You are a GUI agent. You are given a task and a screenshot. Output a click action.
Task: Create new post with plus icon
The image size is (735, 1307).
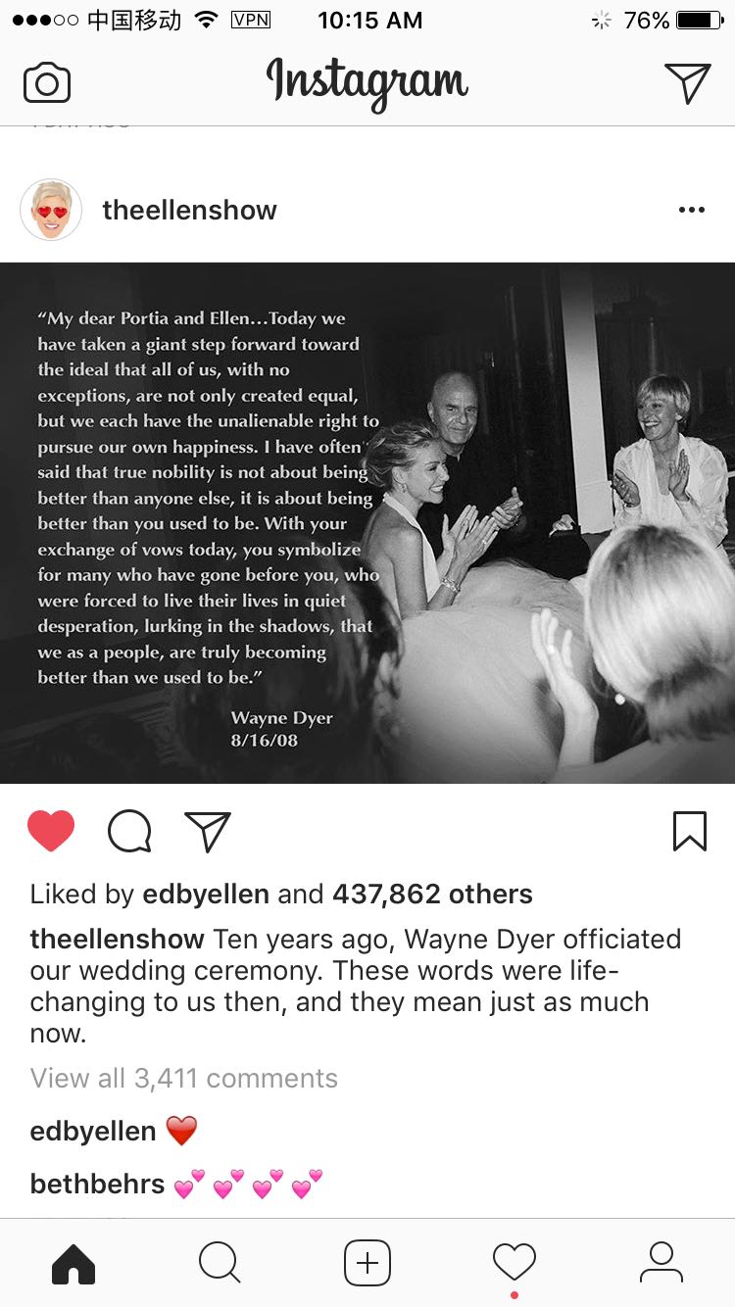click(367, 1263)
